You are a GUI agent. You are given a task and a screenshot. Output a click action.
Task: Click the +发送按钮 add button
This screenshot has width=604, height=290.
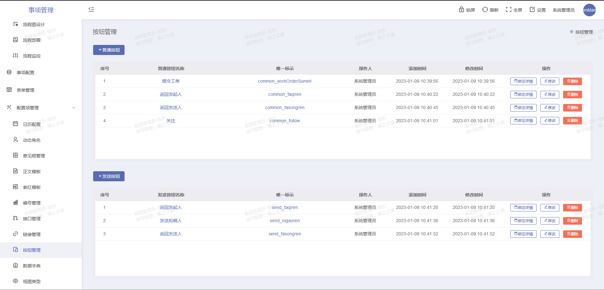coord(109,176)
